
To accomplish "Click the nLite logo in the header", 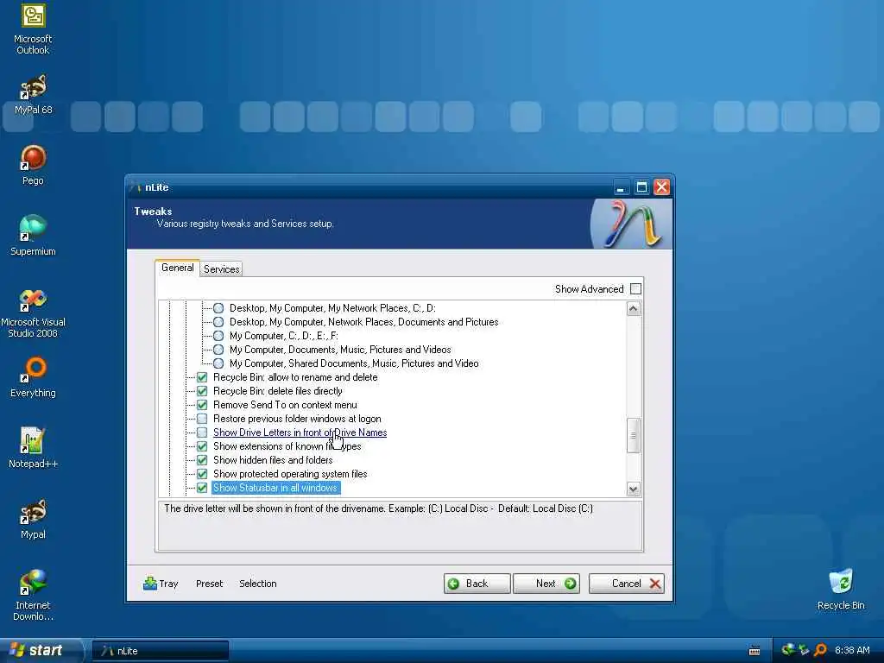I will (x=631, y=224).
